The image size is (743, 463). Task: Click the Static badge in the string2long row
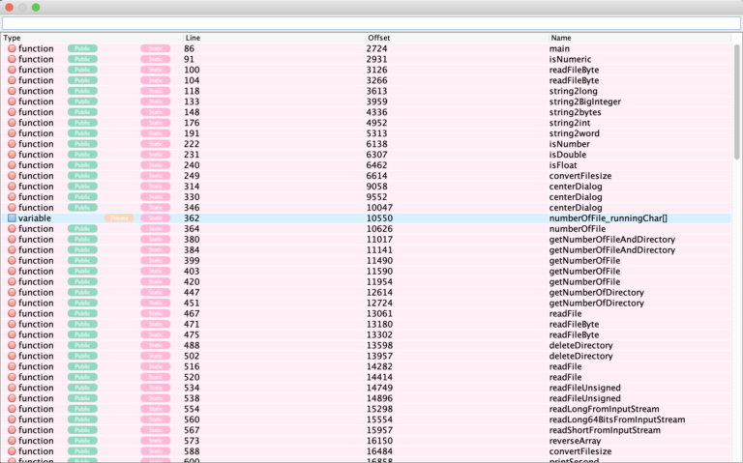(156, 91)
